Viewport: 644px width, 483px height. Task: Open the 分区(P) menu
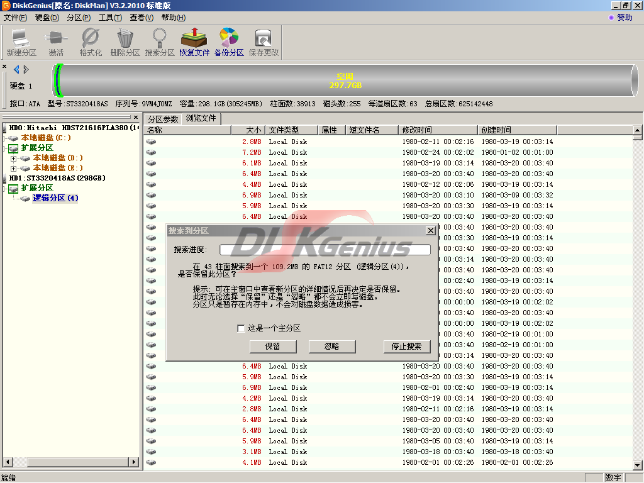coord(79,18)
